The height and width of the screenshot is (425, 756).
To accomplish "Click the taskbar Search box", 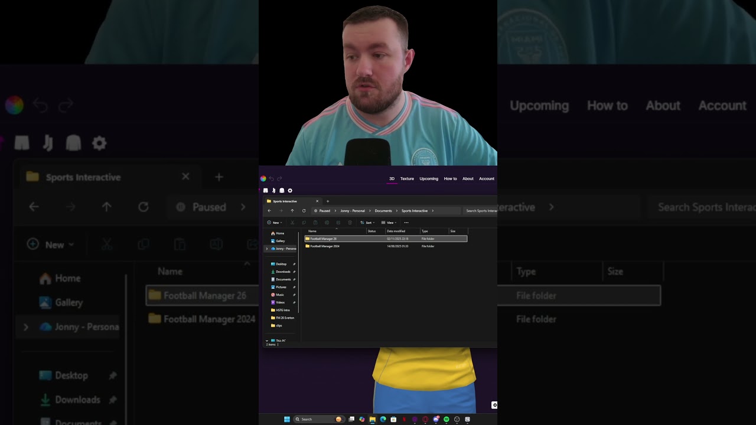I will (318, 419).
